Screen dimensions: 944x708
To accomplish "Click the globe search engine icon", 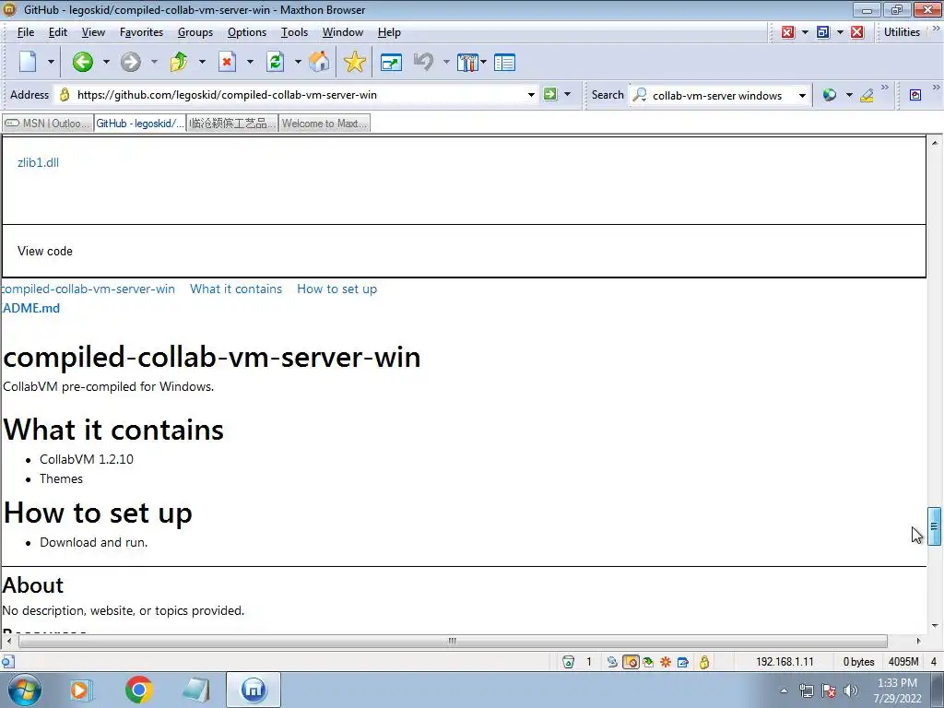I will [830, 95].
